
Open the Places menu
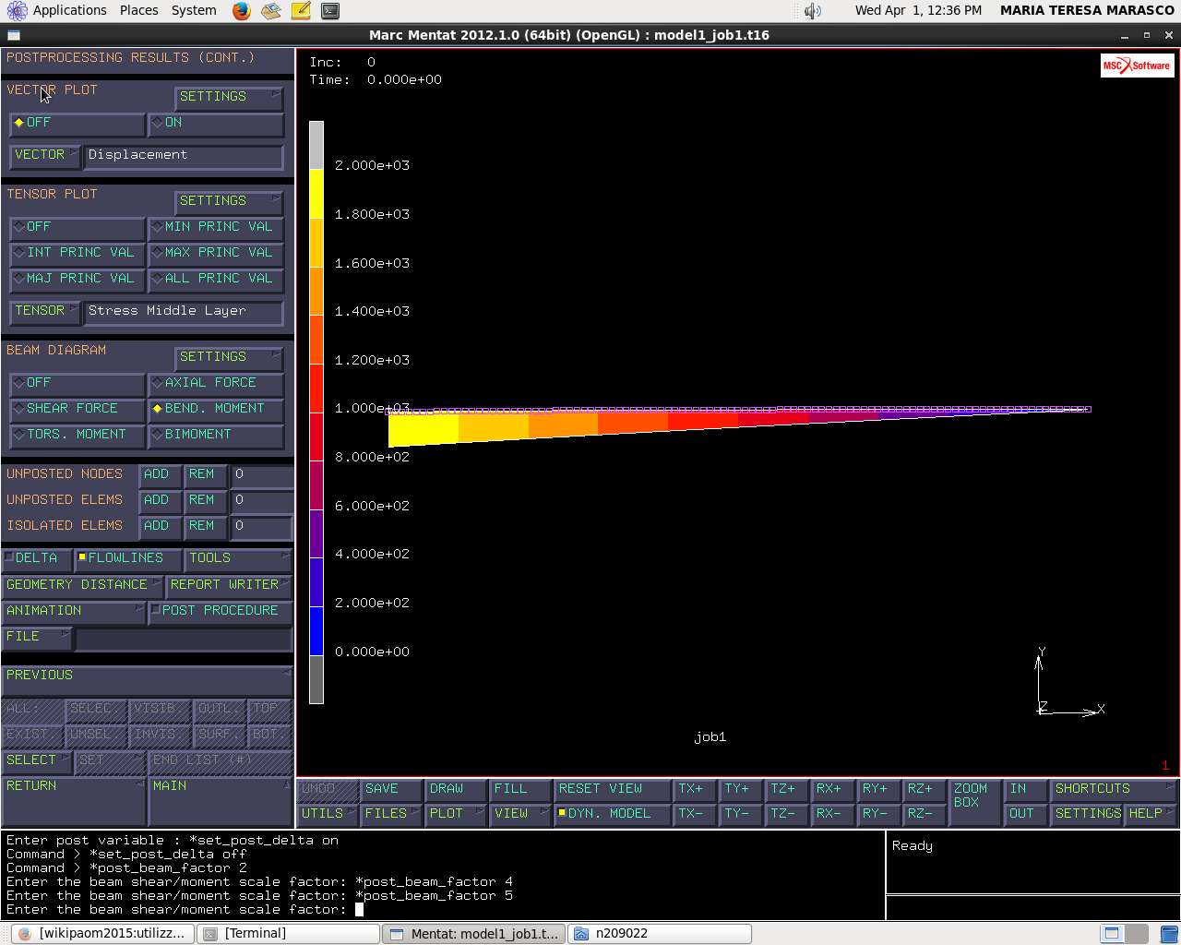[x=138, y=10]
